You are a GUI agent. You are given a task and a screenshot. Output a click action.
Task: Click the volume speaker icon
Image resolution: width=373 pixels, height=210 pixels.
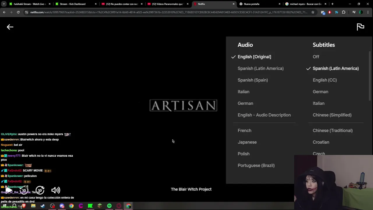pos(56,190)
